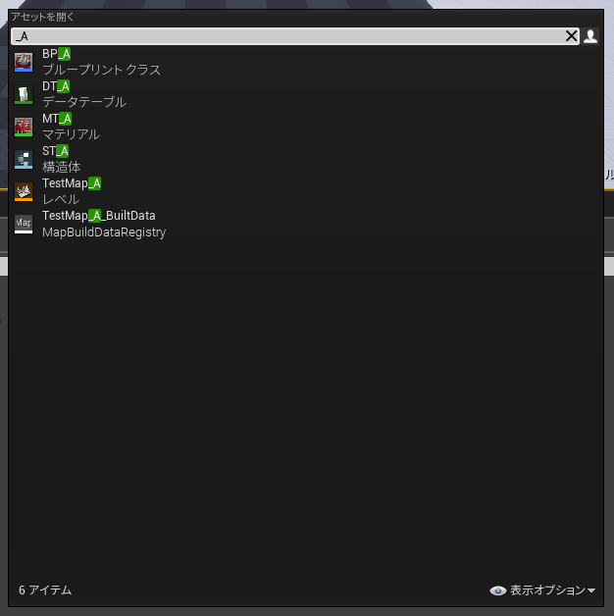Open the TestMap_A level entry

(72, 183)
